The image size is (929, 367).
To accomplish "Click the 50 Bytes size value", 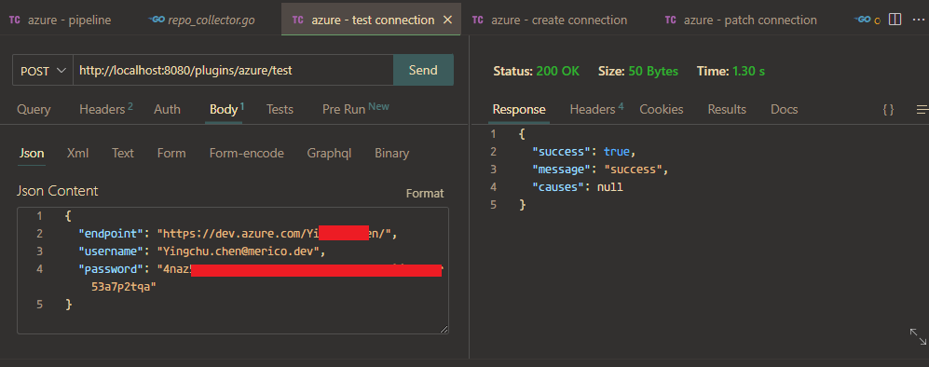I will 653,72.
